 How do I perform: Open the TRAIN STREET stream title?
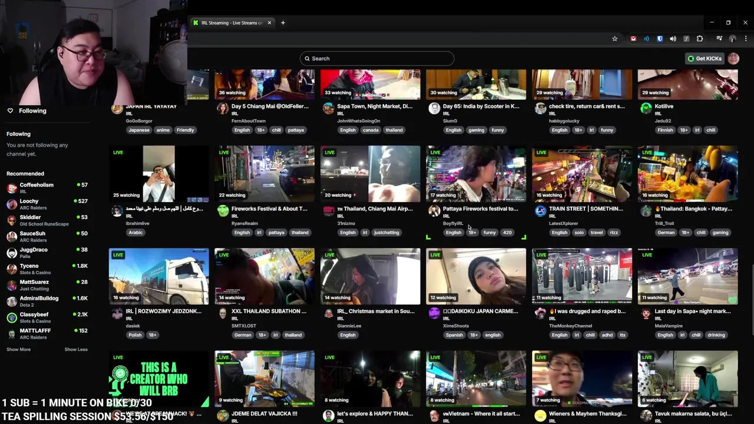coord(586,208)
